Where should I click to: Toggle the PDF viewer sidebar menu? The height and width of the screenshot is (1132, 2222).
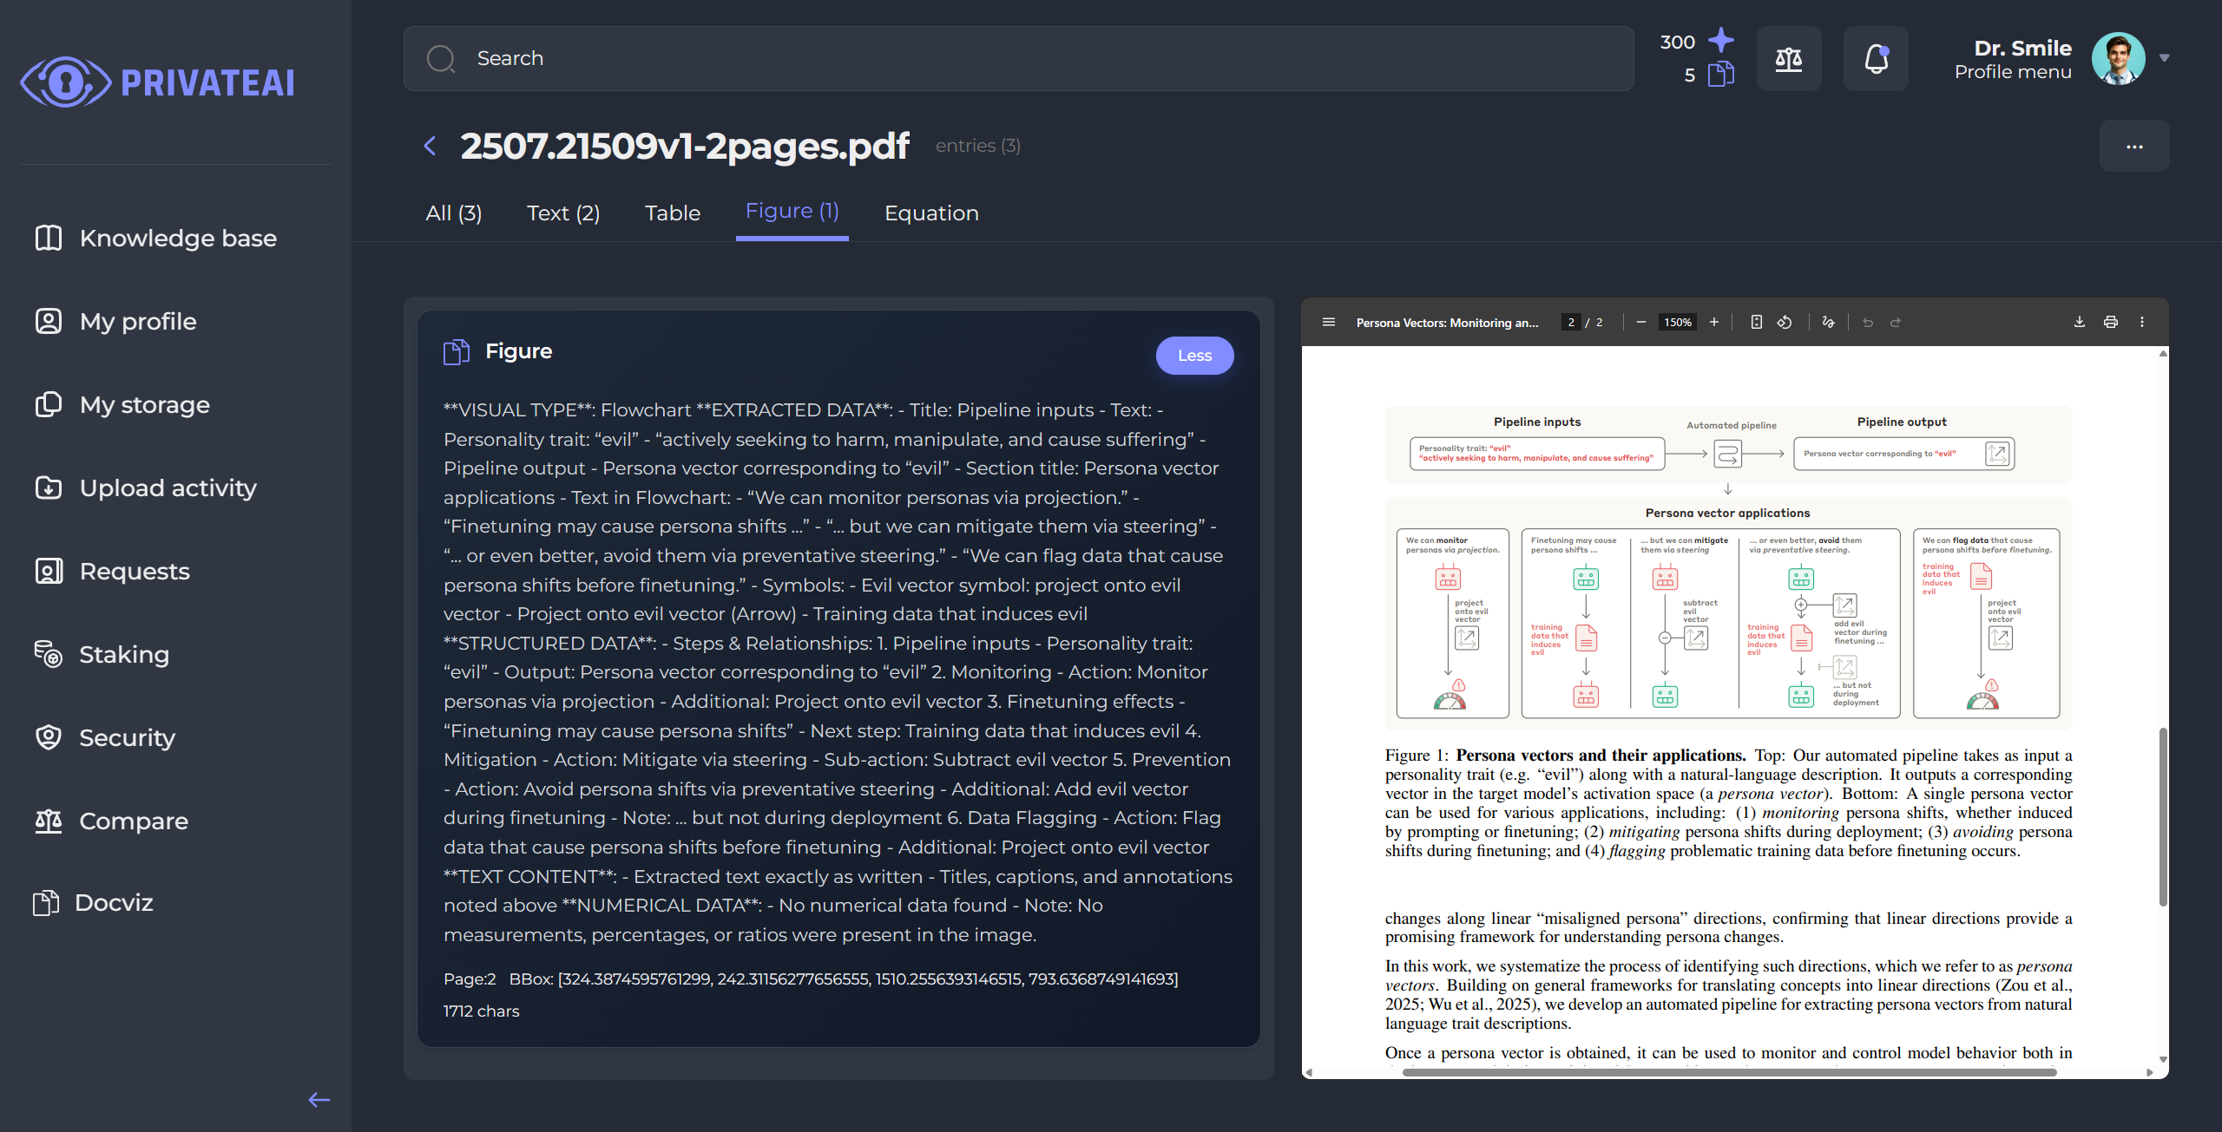click(x=1328, y=322)
